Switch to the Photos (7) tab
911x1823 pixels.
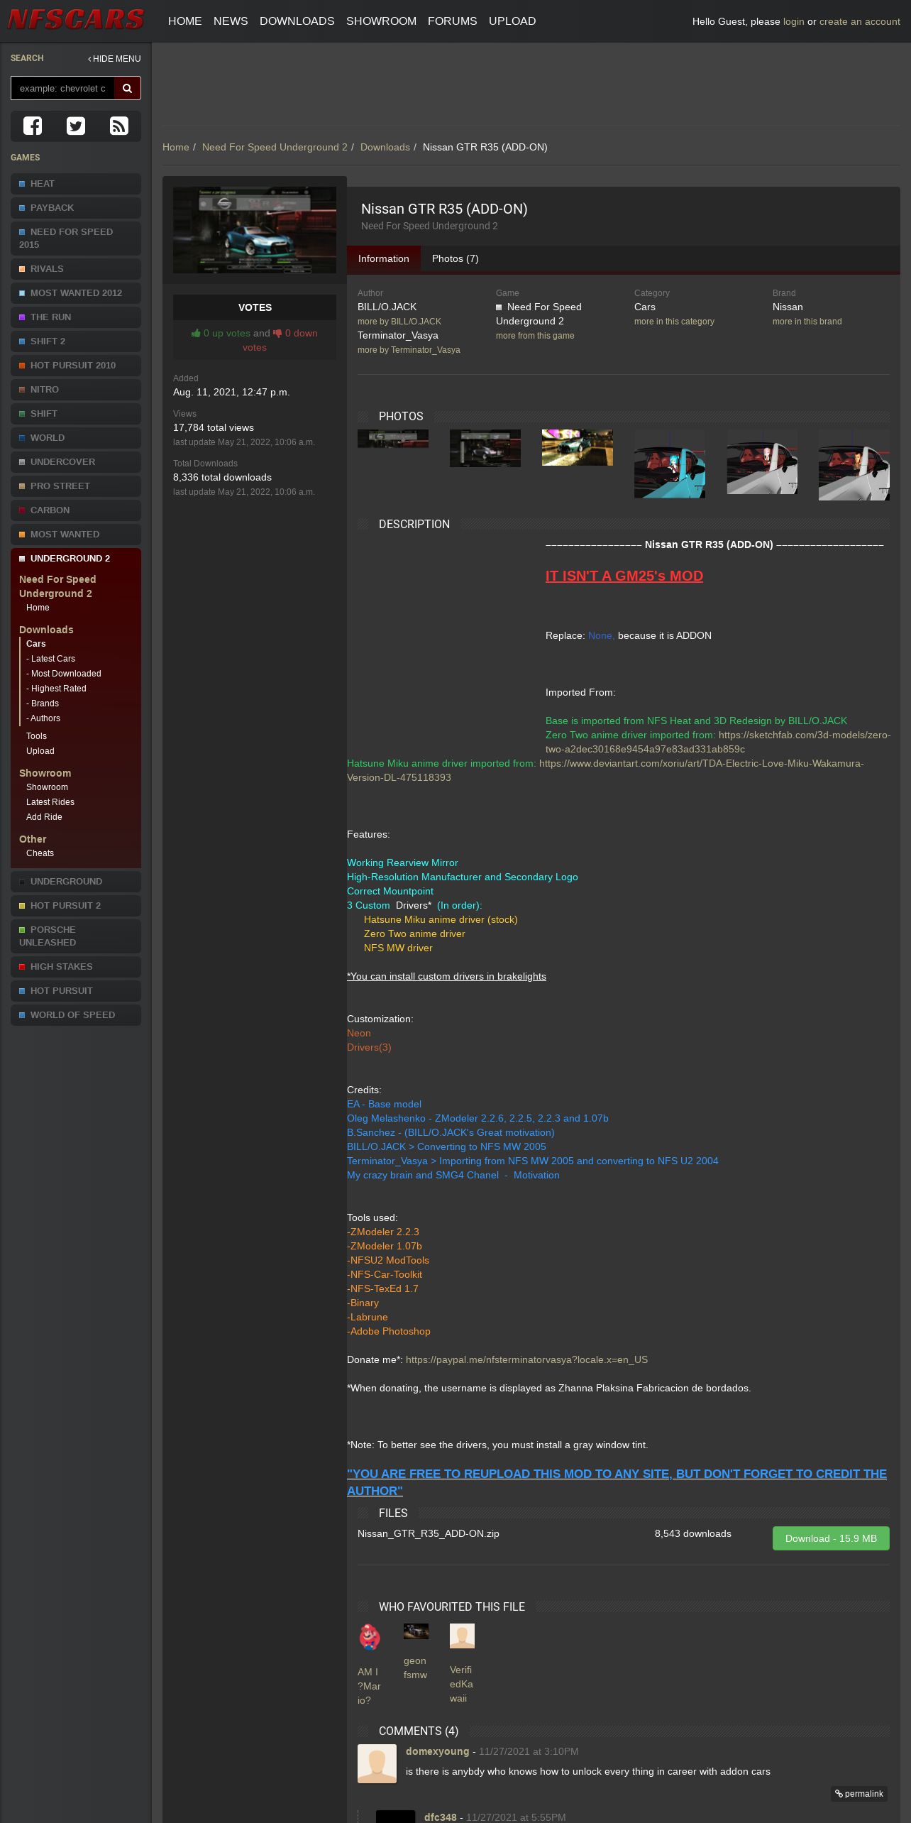pyautogui.click(x=455, y=258)
